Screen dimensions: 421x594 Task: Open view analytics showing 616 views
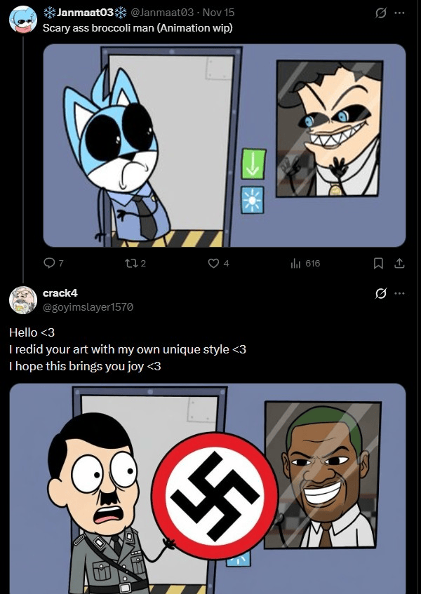pyautogui.click(x=296, y=264)
